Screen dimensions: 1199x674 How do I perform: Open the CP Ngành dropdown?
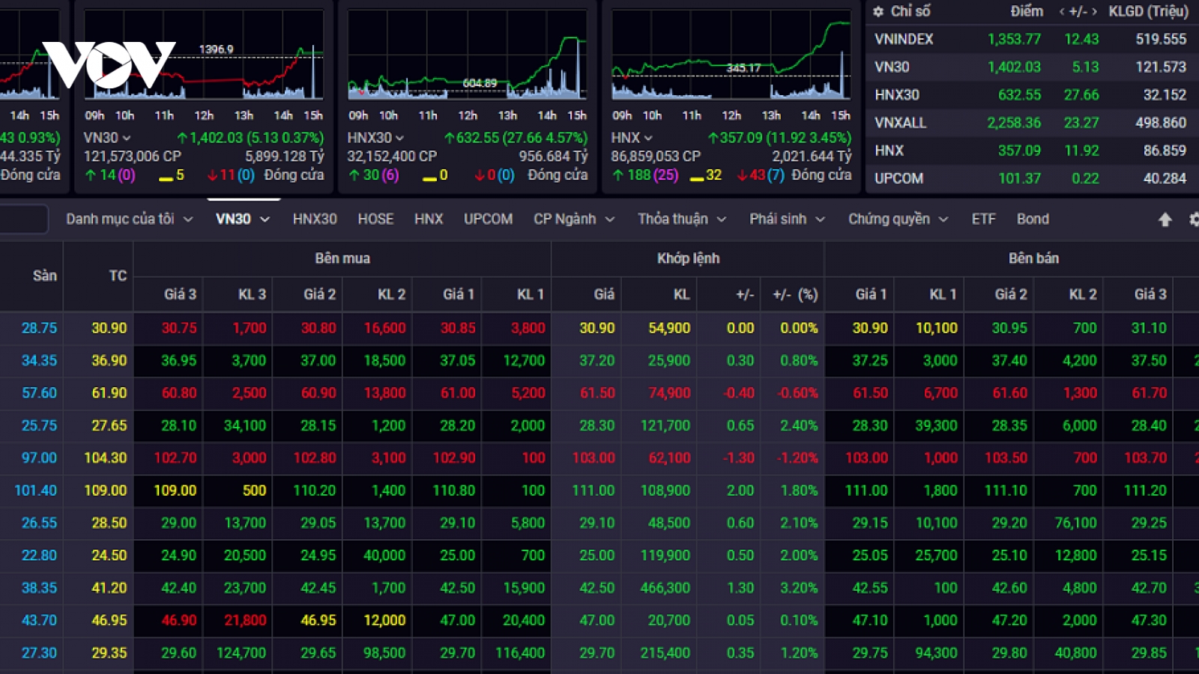(x=574, y=219)
